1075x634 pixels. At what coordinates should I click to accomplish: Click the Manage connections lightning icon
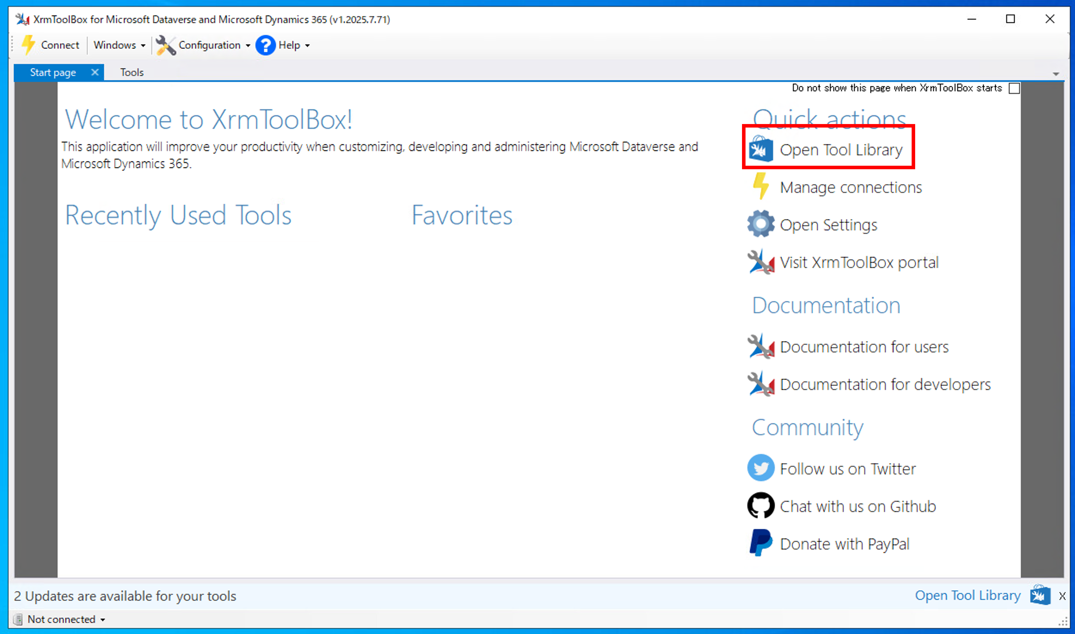[x=761, y=186]
